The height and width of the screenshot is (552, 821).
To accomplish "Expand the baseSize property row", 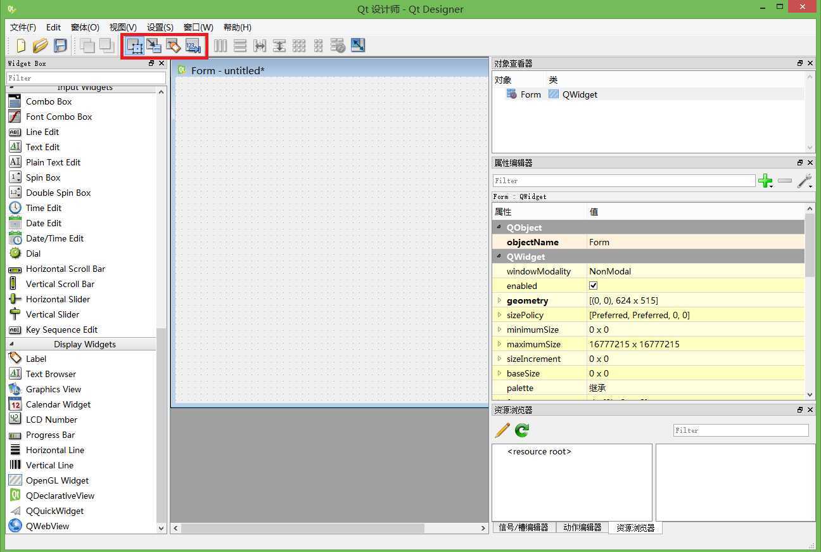I will (x=499, y=373).
